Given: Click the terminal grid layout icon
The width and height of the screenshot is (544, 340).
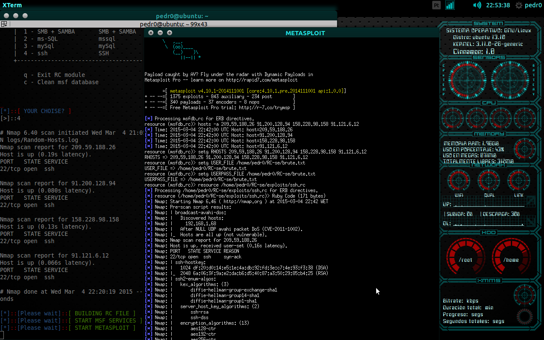Looking at the screenshot, I should coord(4,24).
